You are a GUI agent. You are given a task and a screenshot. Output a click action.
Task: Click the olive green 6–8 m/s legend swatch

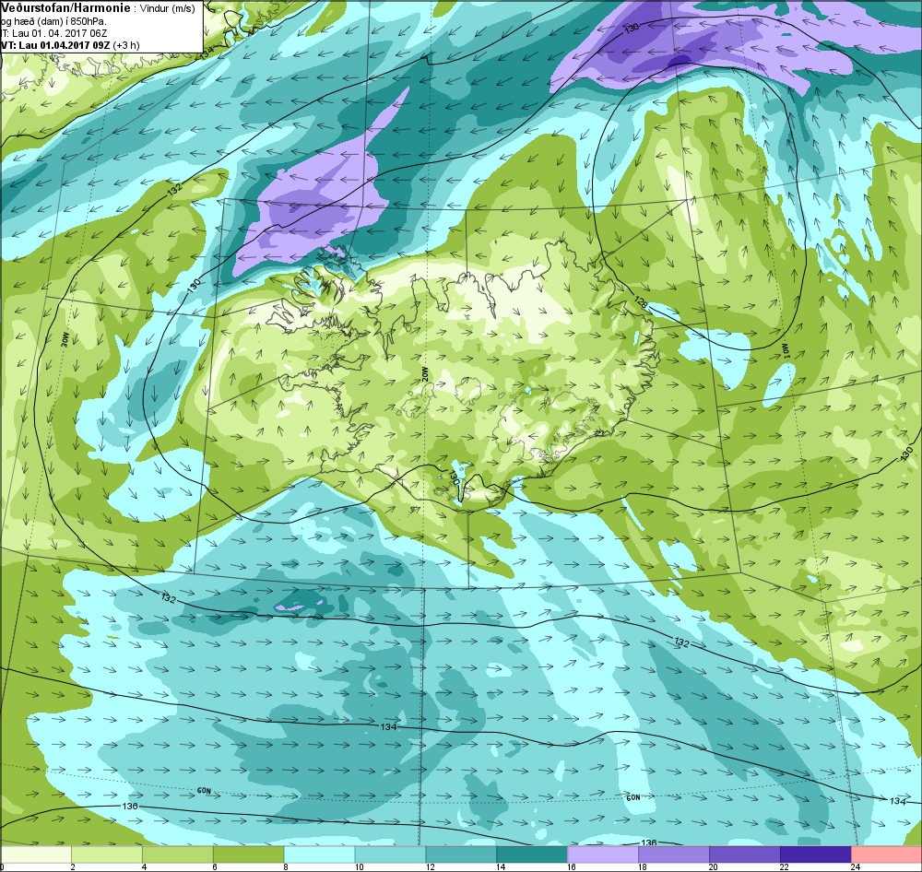249,854
